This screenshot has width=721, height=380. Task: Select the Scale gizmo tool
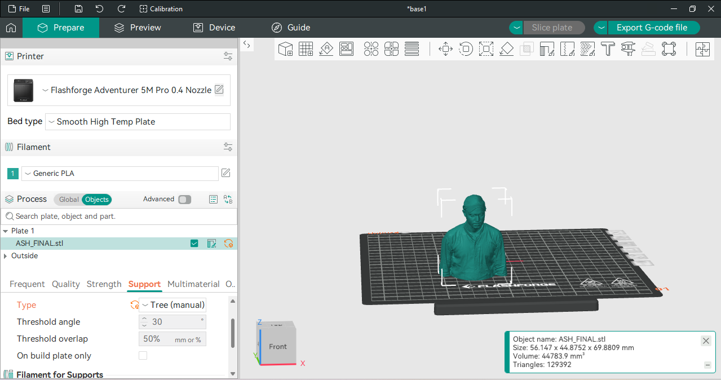(486, 49)
